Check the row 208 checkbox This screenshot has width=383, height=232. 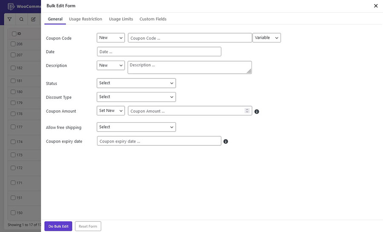pyautogui.click(x=13, y=44)
